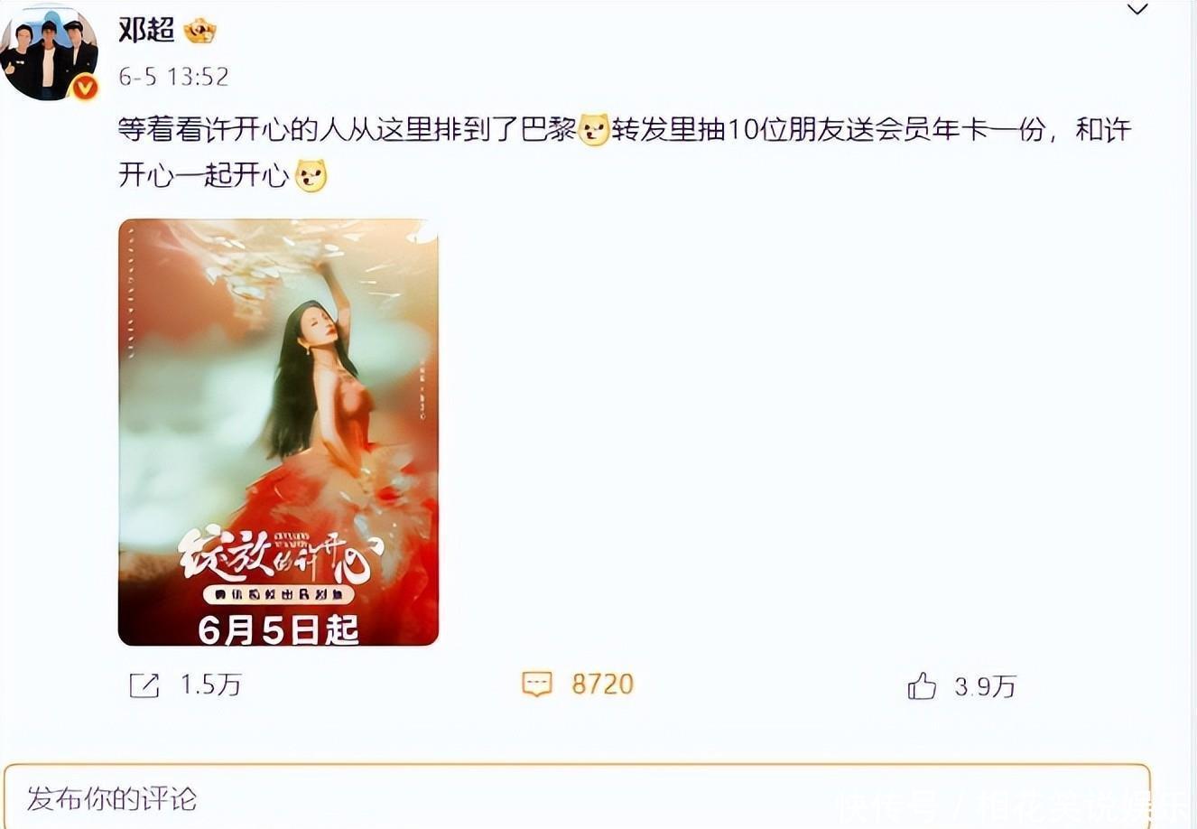This screenshot has width=1197, height=829.
Task: Click the 1.5万 repost count
Action: click(x=210, y=685)
